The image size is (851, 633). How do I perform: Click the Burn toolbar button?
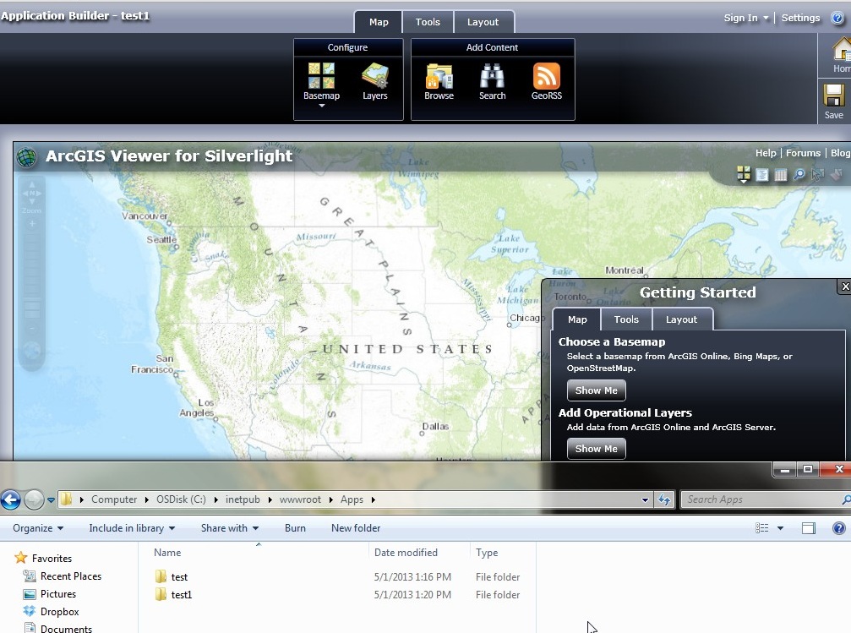[x=295, y=528]
